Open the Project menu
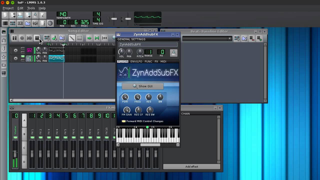This screenshot has width=320, height=180. 8,8
